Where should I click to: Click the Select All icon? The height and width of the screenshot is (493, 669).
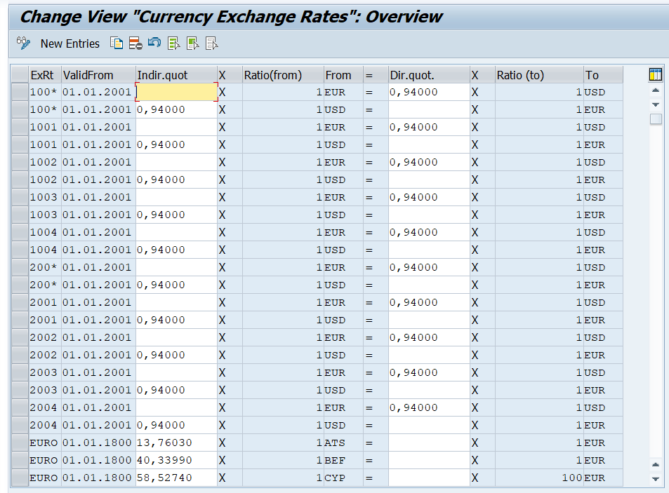point(173,43)
